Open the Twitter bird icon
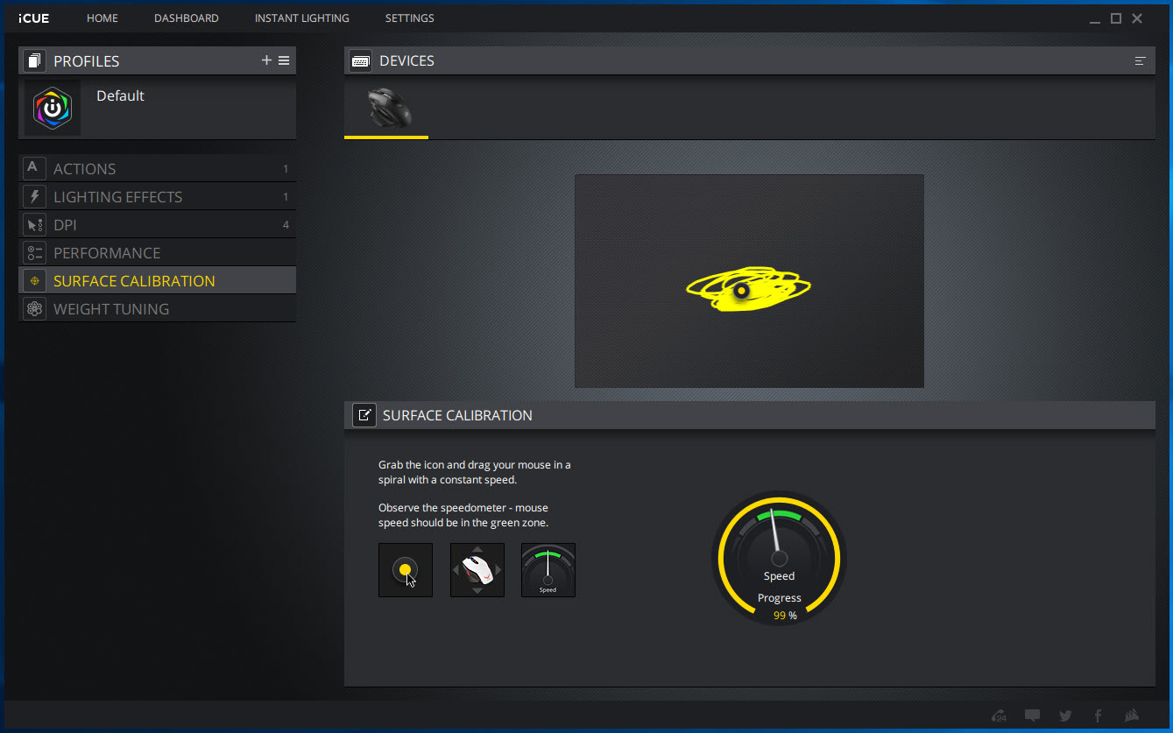1173x733 pixels. [1065, 715]
